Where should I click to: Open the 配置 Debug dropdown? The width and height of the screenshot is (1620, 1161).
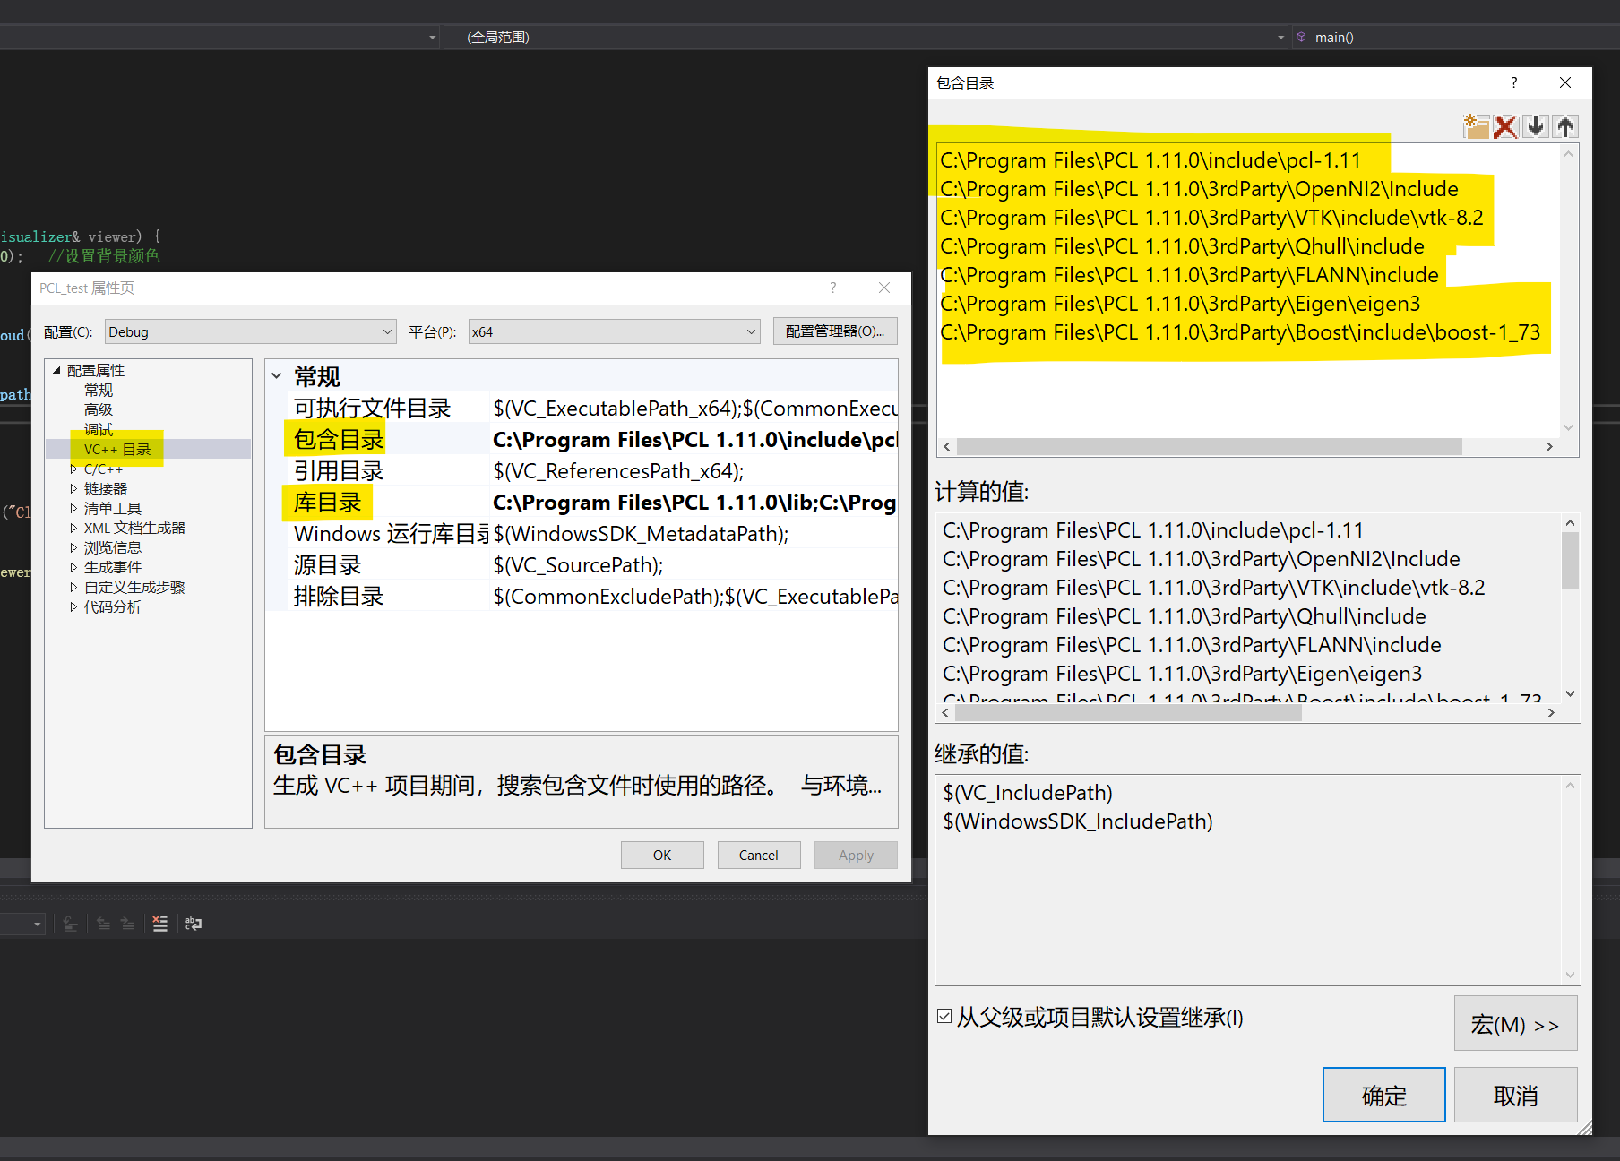coord(250,331)
